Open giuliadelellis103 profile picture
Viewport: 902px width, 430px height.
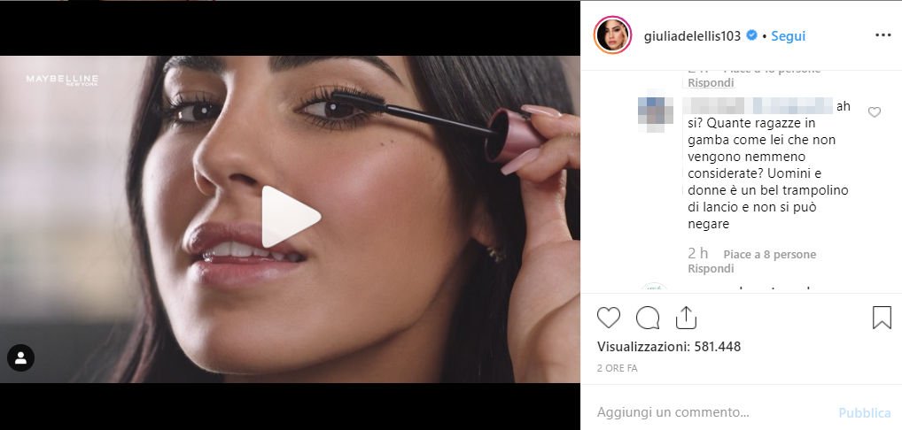coord(612,35)
